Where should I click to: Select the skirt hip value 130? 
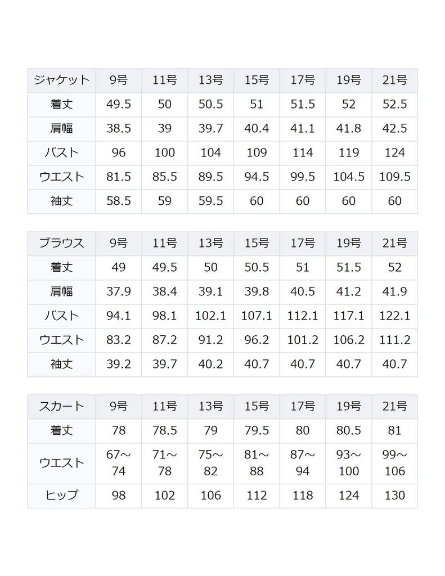pos(394,496)
